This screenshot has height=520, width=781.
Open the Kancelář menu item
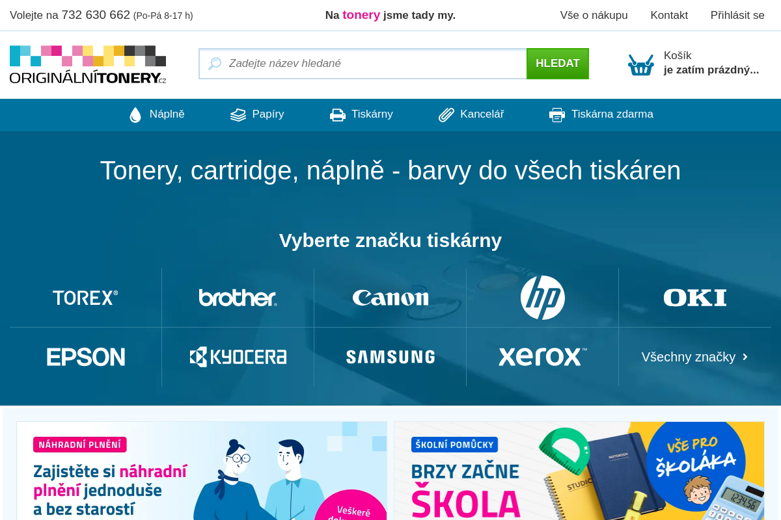(x=471, y=114)
